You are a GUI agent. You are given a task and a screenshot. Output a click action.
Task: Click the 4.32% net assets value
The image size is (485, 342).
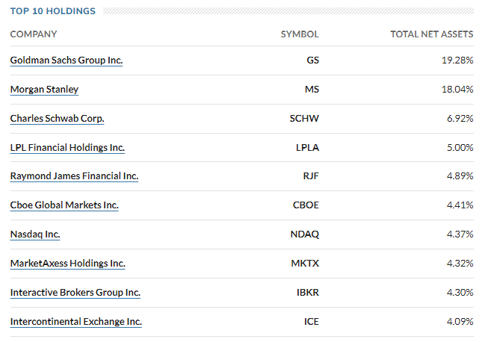(460, 263)
